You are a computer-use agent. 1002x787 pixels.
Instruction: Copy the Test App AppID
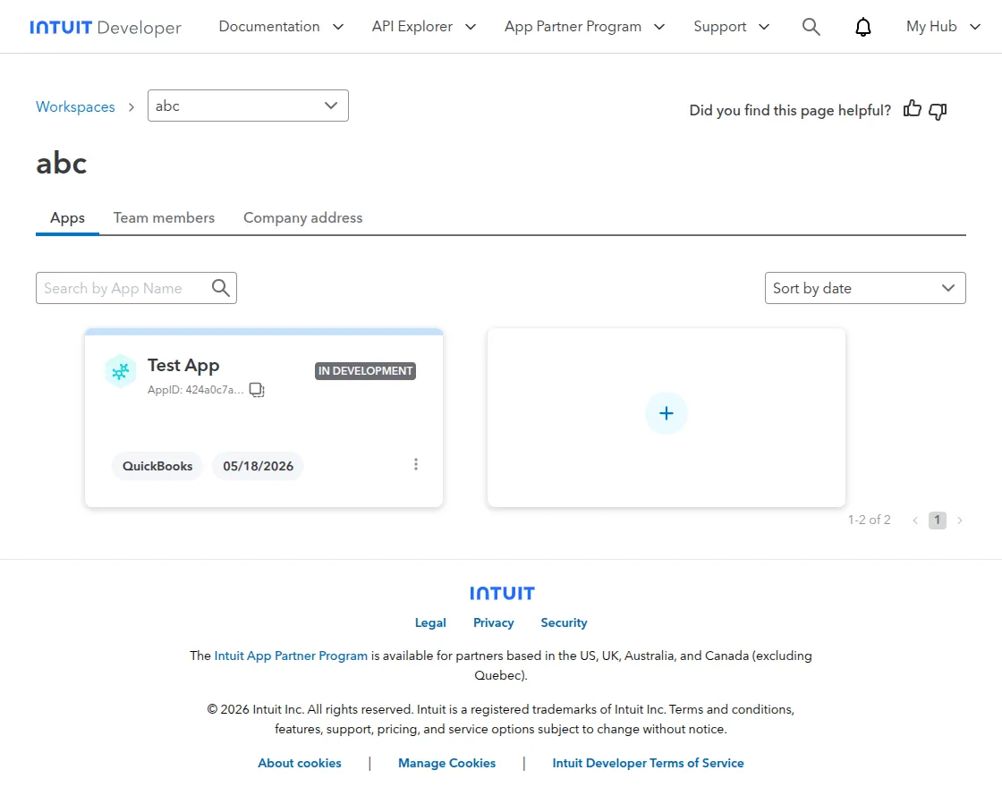point(257,390)
